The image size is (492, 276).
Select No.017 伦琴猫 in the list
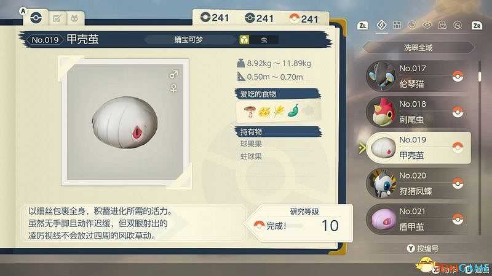(418, 76)
